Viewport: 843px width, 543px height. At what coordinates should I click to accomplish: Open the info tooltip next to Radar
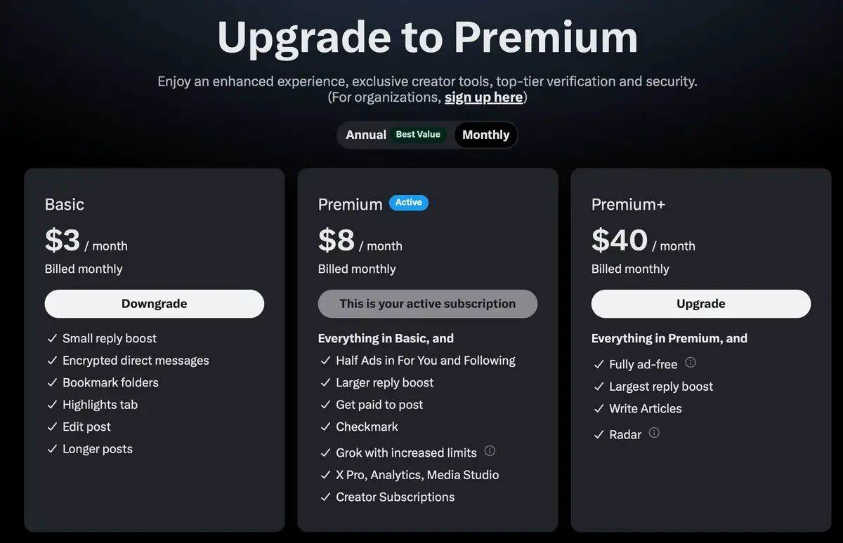pos(654,433)
